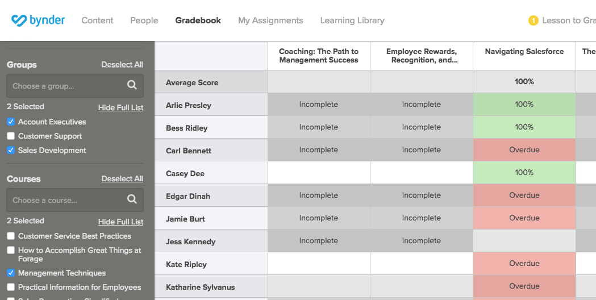
Task: Open the Content tab
Action: click(x=97, y=20)
